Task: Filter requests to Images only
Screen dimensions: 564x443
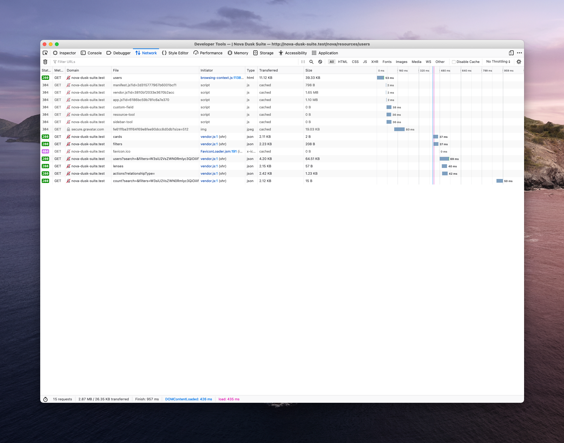Action: [401, 62]
